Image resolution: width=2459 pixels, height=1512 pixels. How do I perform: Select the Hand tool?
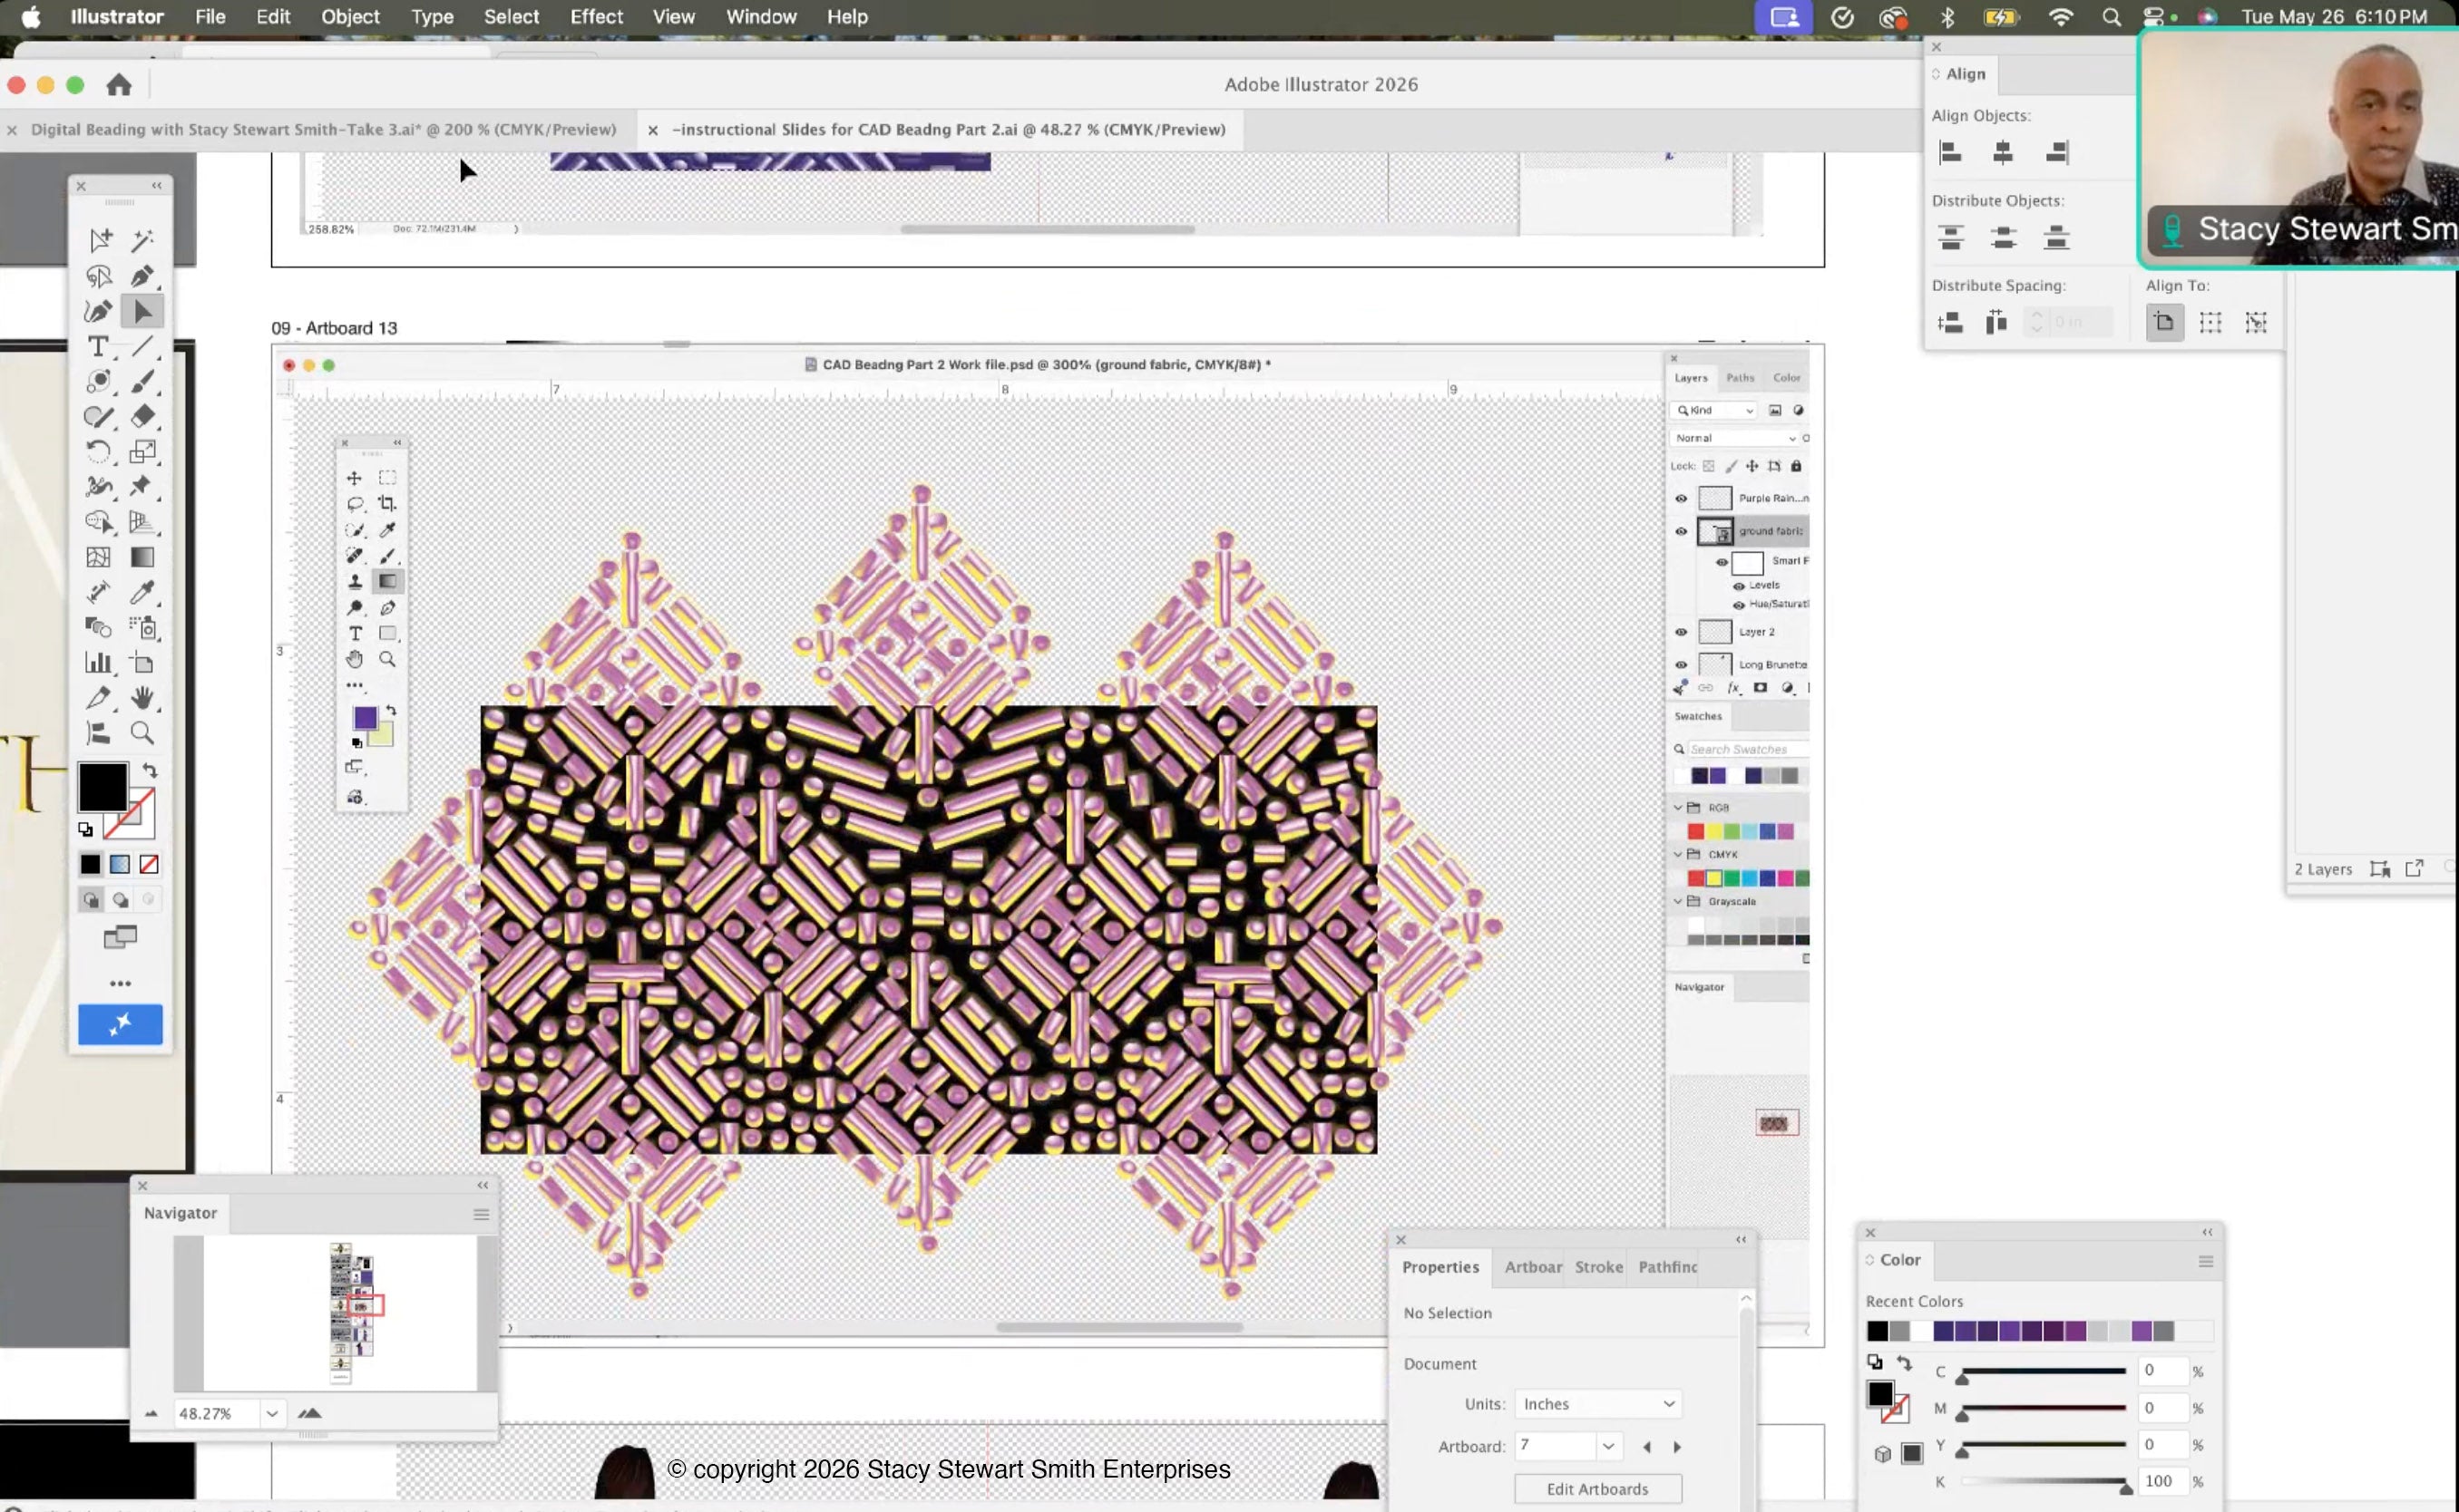[x=143, y=698]
